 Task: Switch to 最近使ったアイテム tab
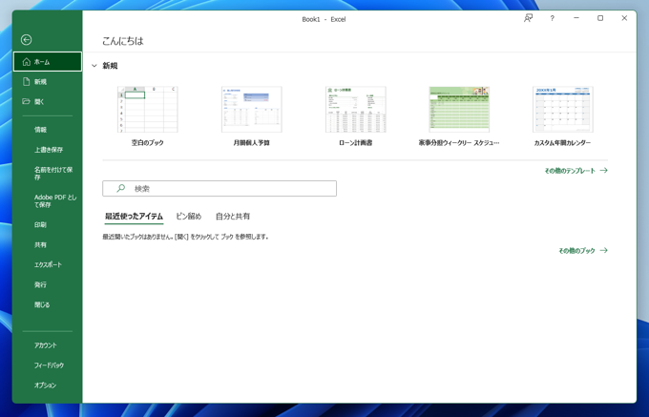(134, 217)
